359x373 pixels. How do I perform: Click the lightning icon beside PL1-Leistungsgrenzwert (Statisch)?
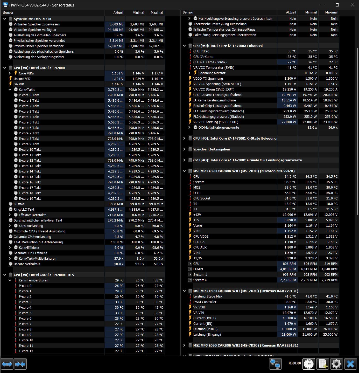pyautogui.click(x=190, y=111)
